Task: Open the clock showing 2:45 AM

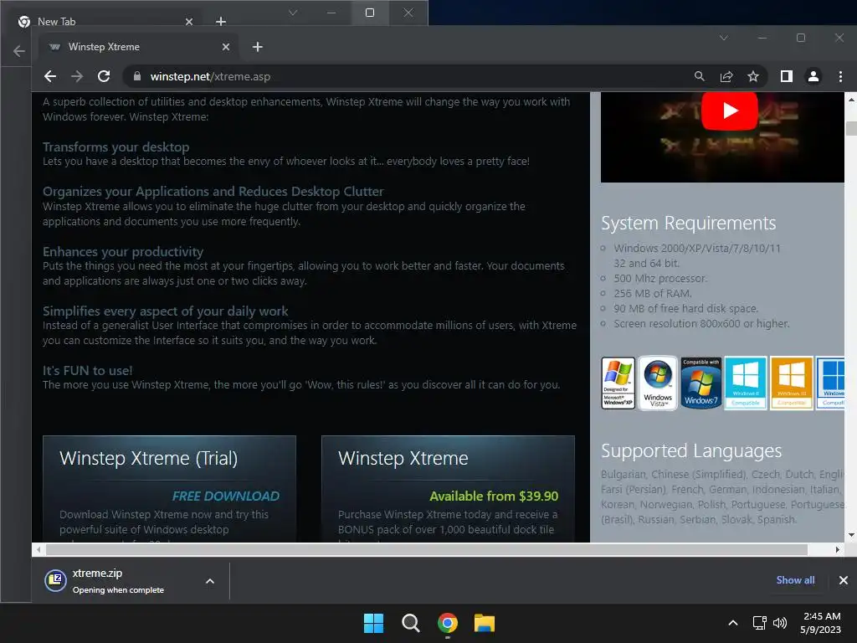Action: [x=820, y=623]
